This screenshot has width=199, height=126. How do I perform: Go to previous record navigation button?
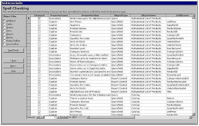click(42, 117)
